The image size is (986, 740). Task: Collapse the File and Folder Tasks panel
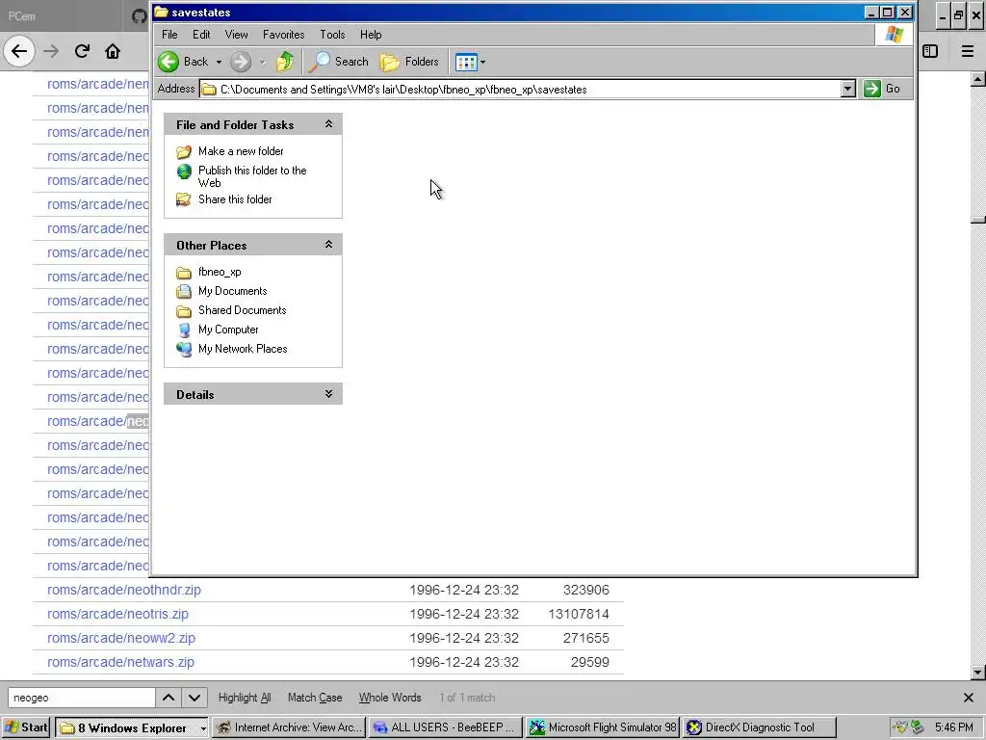(x=328, y=124)
